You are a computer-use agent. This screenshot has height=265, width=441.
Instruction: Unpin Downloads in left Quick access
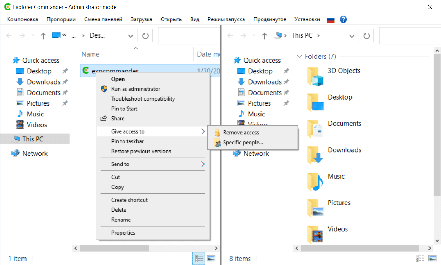click(65, 82)
